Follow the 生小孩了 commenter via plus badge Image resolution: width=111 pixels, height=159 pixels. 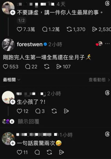(13, 102)
